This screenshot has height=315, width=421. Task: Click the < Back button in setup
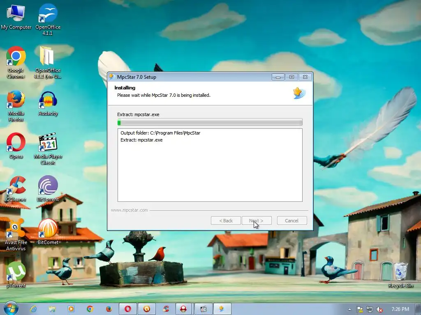tap(226, 220)
